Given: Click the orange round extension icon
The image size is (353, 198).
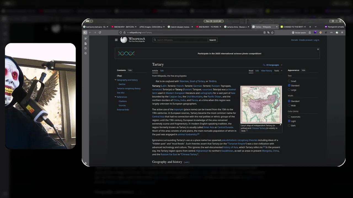Looking at the screenshot, I should (320, 32).
